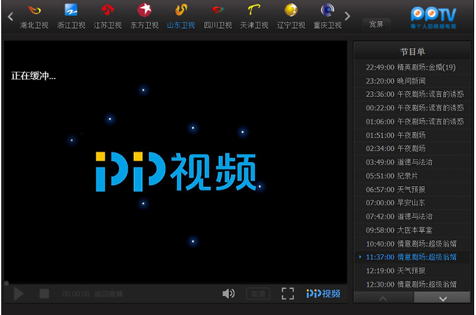
Task: Open 01:06:00 午夜剧场 program entry
Action: [x=412, y=122]
